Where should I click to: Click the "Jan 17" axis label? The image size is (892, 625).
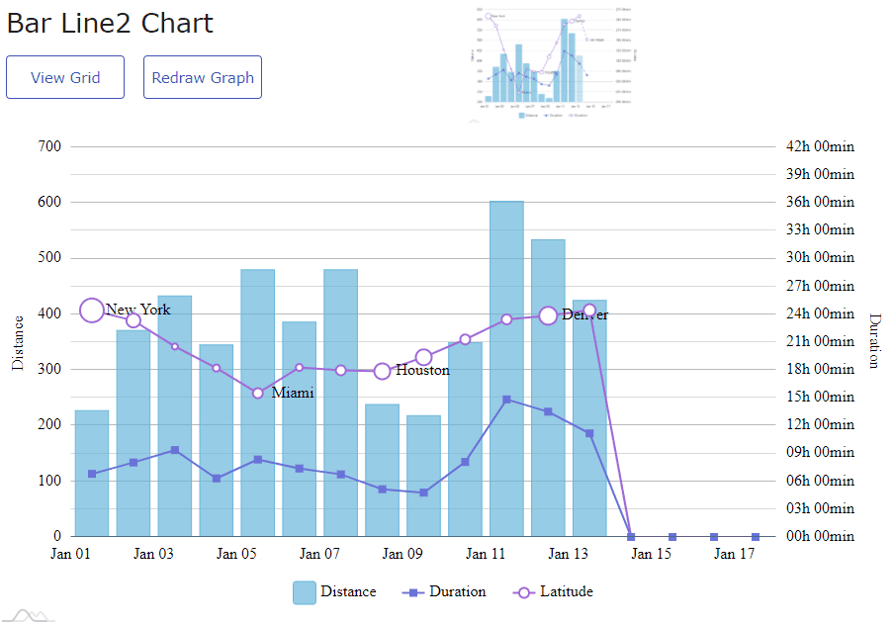tap(734, 554)
